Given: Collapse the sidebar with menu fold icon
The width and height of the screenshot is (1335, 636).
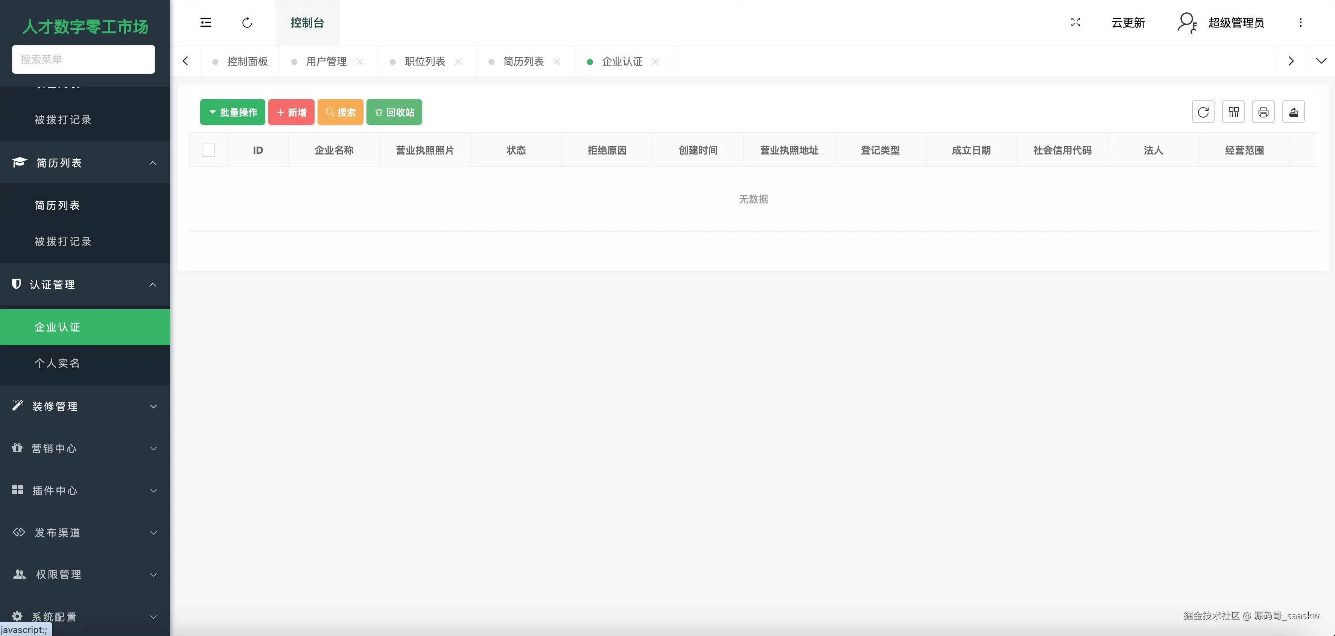Looking at the screenshot, I should coord(206,22).
